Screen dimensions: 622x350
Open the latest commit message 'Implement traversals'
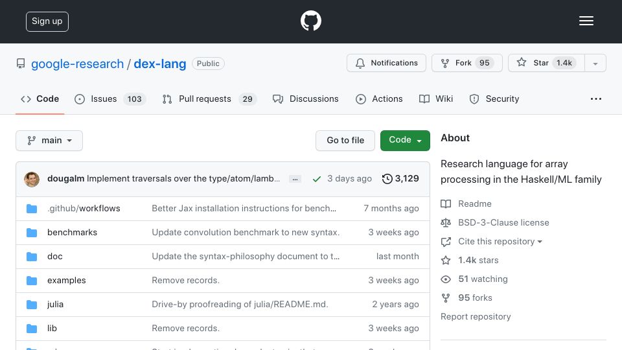click(183, 179)
